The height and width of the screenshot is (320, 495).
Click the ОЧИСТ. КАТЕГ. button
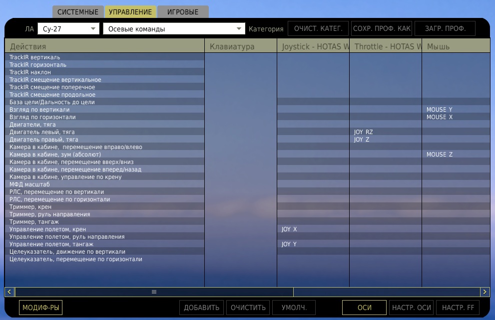[x=318, y=28]
